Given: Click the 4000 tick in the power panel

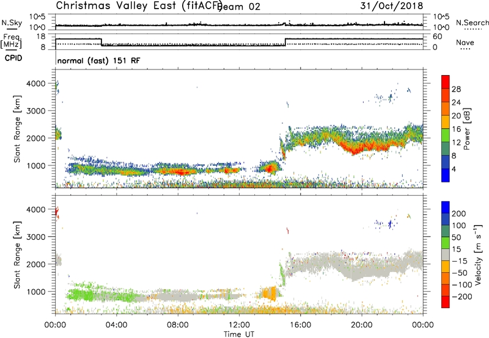Looking at the screenshot, I should pos(36,84).
